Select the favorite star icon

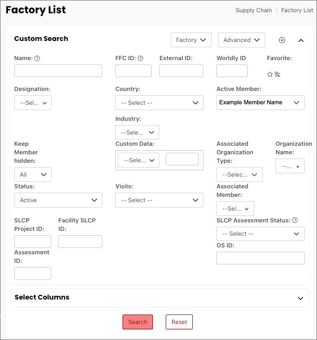270,74
